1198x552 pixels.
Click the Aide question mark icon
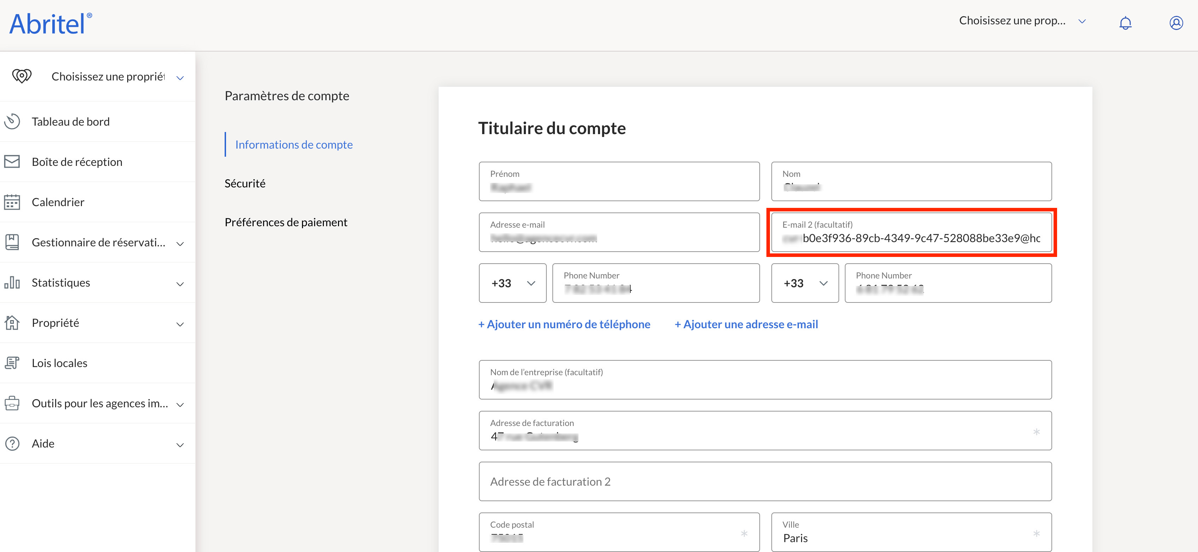pos(12,443)
